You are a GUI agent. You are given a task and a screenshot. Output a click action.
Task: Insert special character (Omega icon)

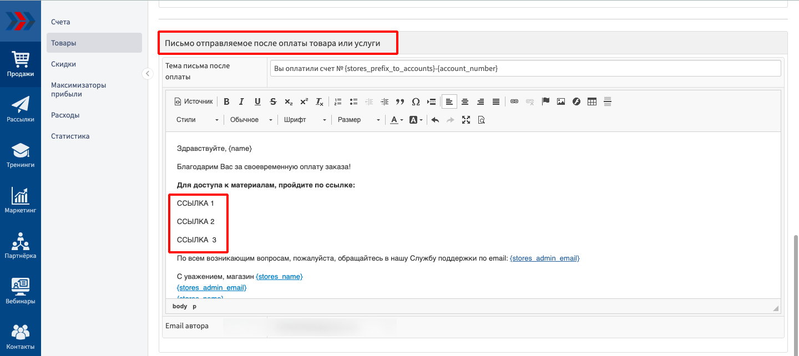(416, 101)
